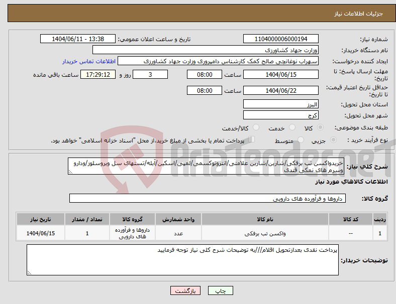Click the general need description text area
The height and width of the screenshot is (304, 396).
coord(206,167)
